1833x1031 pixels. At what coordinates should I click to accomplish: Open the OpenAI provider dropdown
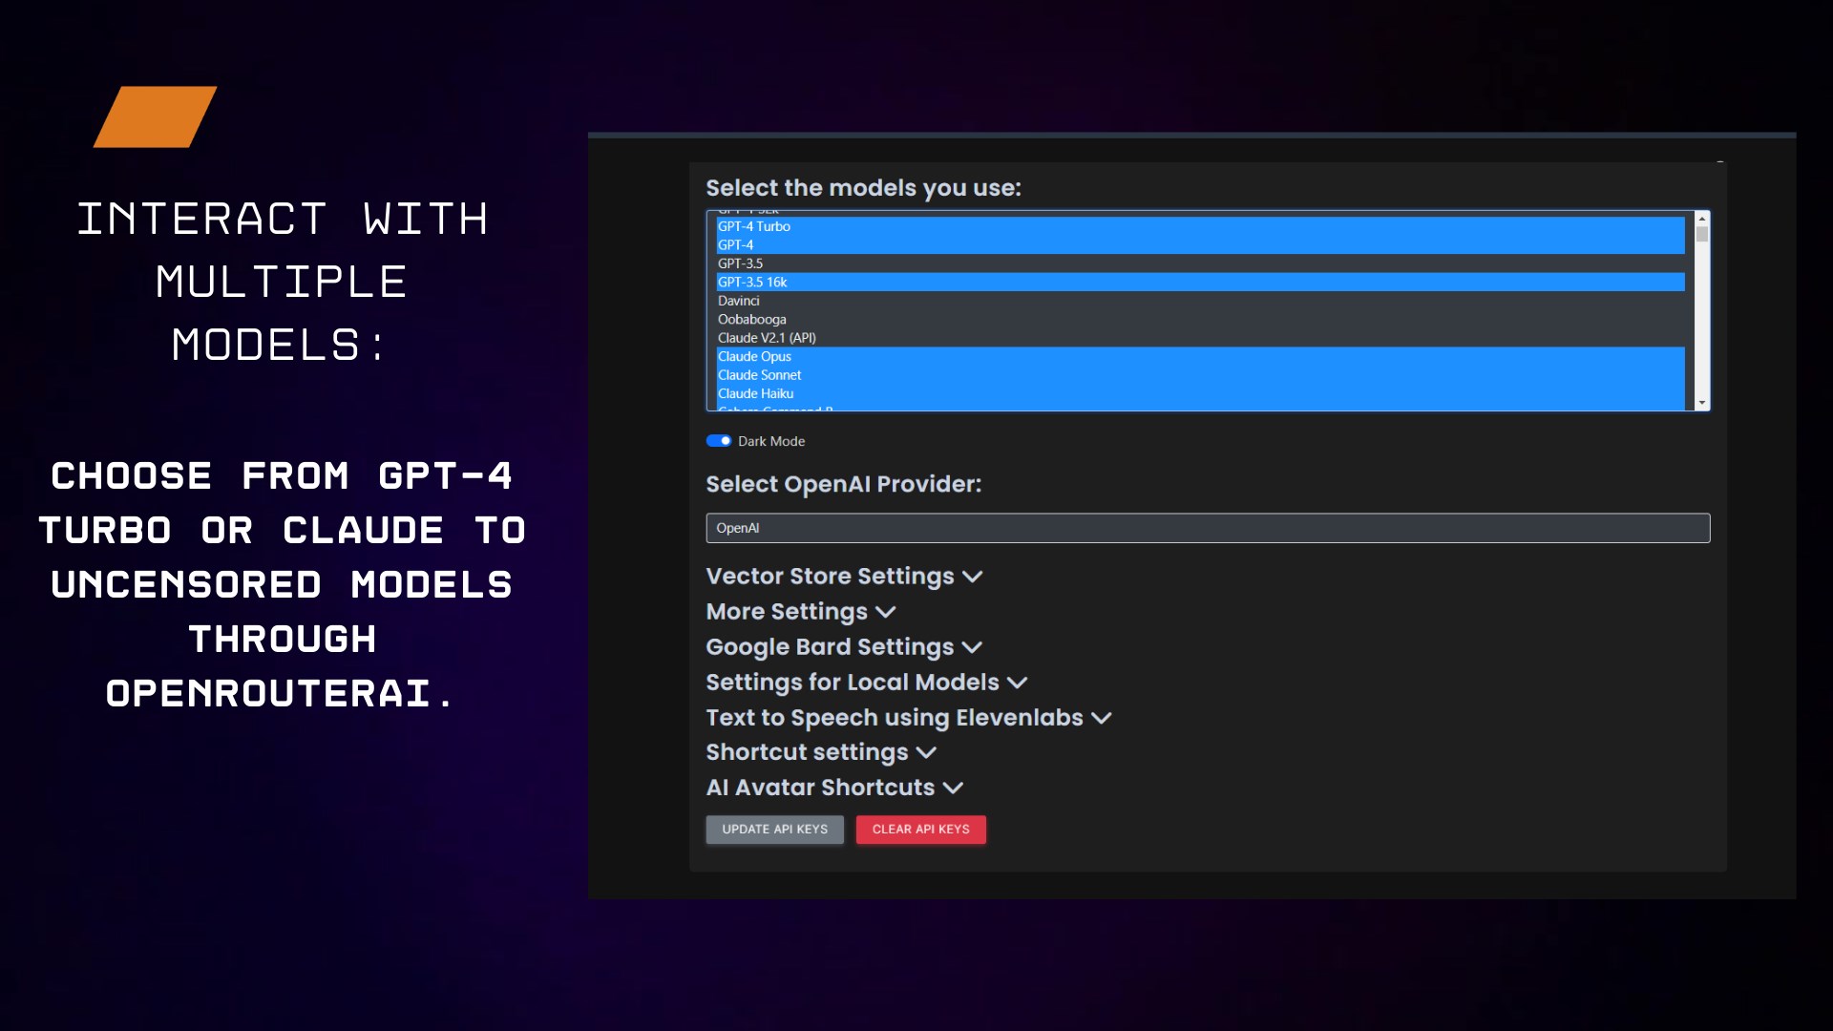pyautogui.click(x=1207, y=528)
